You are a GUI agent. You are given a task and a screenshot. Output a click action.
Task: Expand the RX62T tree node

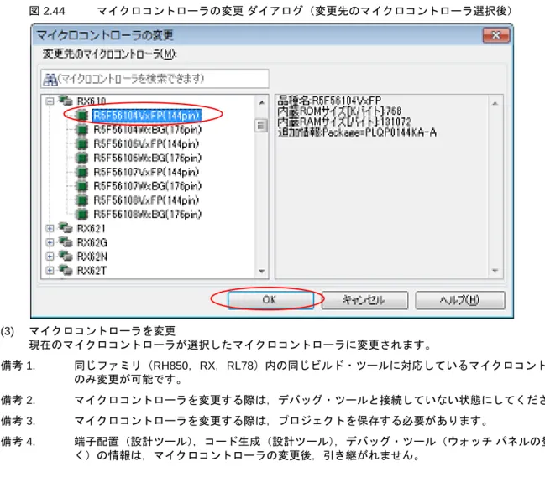coord(50,270)
